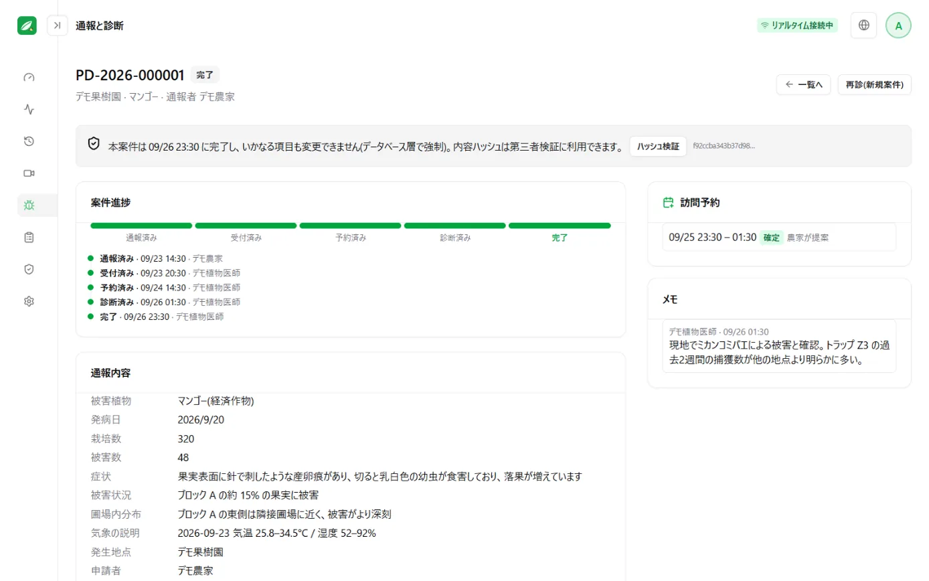The width and height of the screenshot is (929, 581).
Task: Click the shield icon in the lock notice
Action: coord(94,143)
